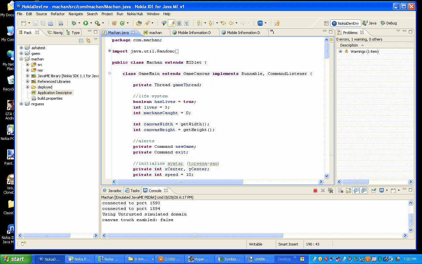The width and height of the screenshot is (422, 264).
Task: Collapse the machan project
Action: point(21,59)
